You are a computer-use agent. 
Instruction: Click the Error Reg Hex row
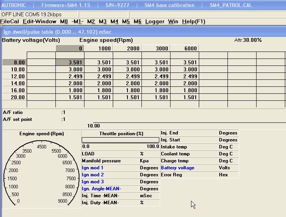click(x=199, y=175)
